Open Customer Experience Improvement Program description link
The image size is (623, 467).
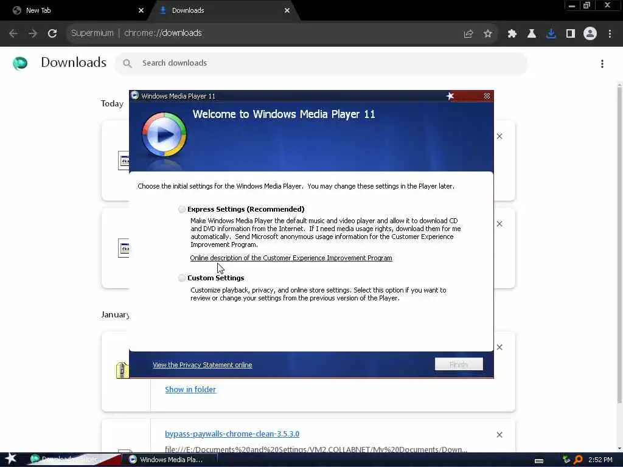pos(291,258)
